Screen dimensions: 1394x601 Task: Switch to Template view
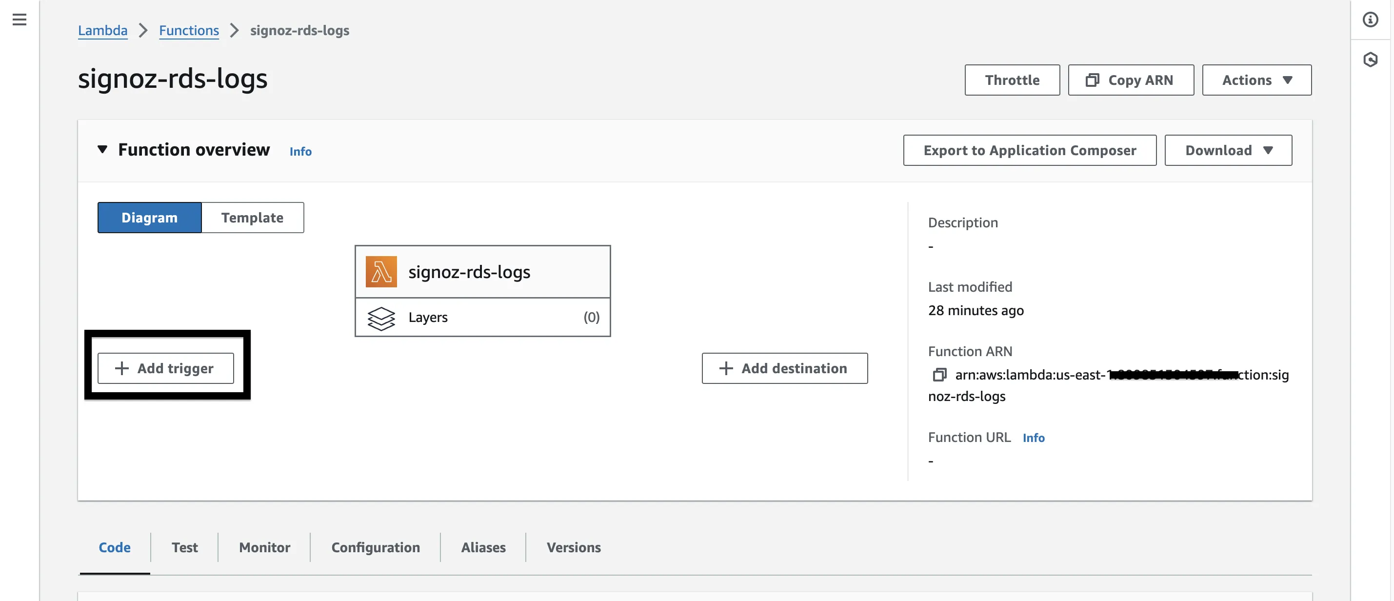[252, 218]
